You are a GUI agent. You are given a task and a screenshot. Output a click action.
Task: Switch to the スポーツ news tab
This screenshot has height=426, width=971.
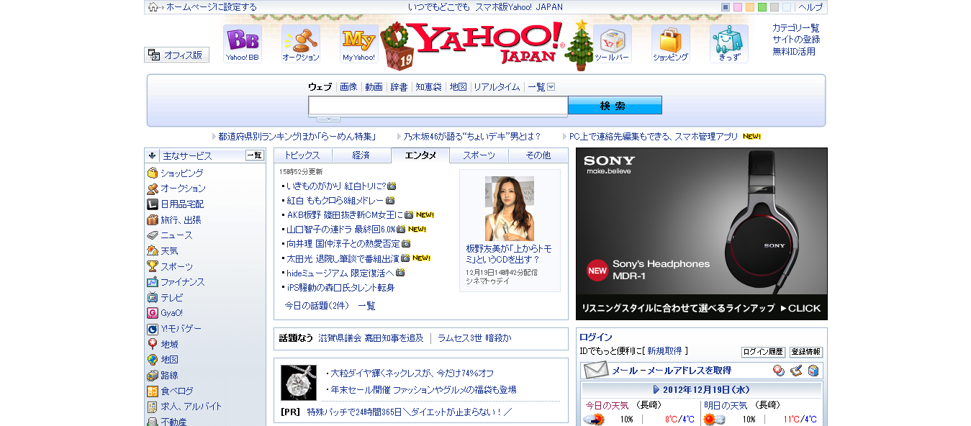tap(479, 155)
